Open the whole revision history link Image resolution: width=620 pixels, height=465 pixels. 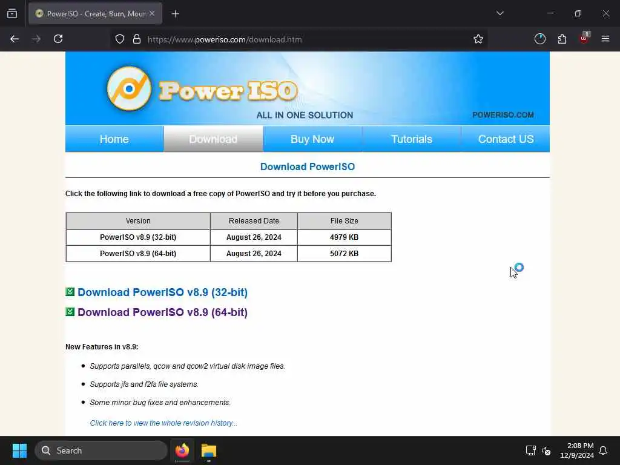tap(163, 423)
